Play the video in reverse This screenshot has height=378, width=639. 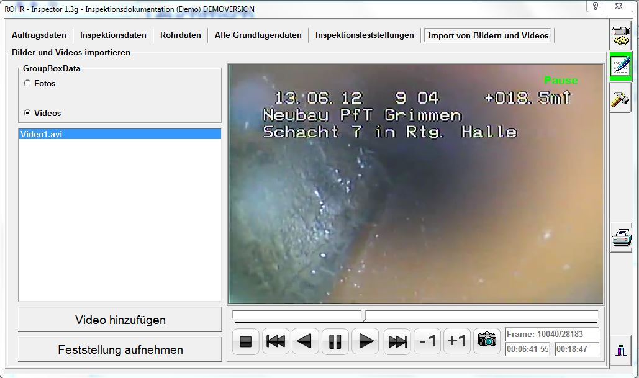tap(305, 341)
